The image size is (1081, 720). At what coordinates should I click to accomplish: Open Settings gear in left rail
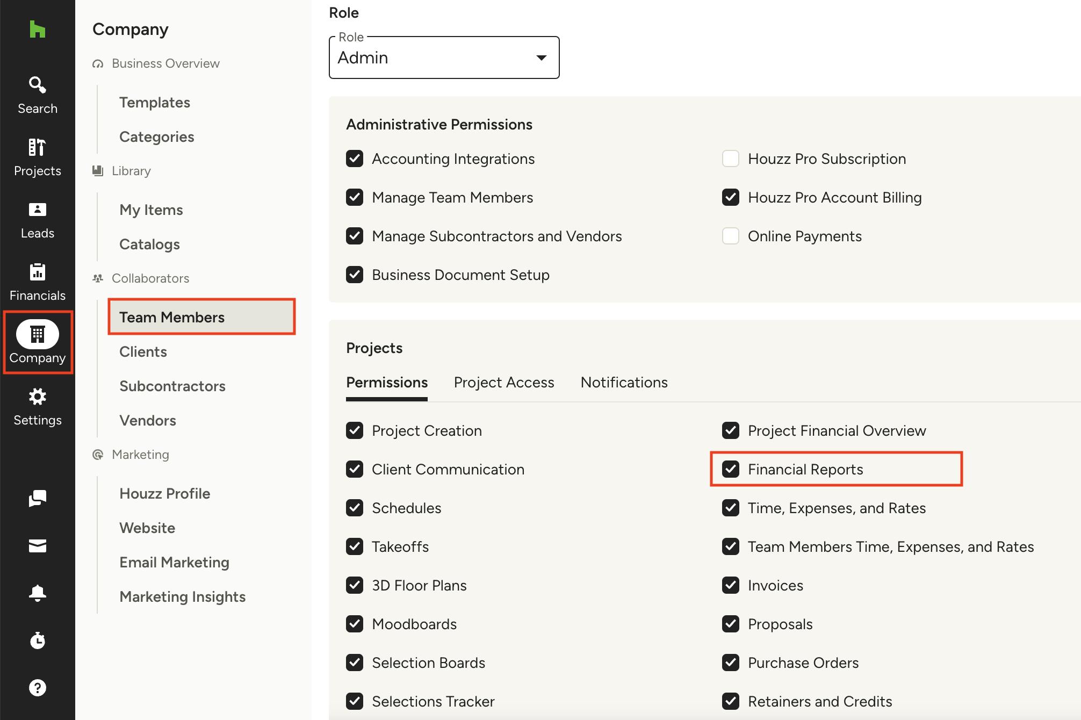click(x=37, y=407)
